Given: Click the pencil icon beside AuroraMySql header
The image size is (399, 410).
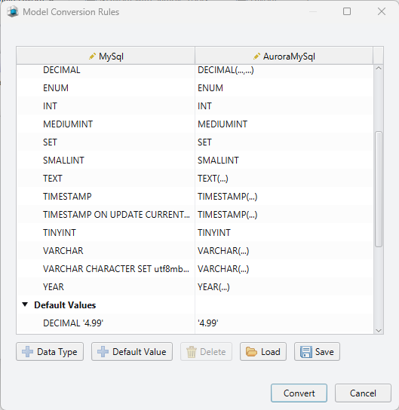Looking at the screenshot, I should tap(256, 57).
